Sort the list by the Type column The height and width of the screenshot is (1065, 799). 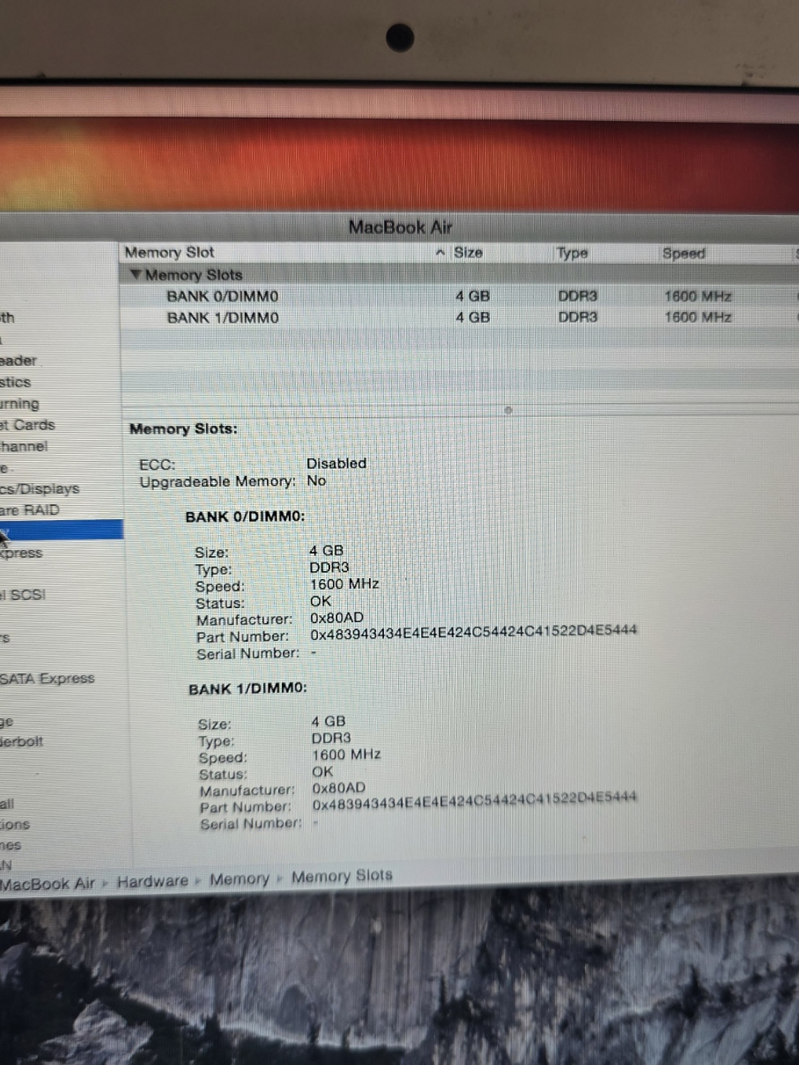pos(573,252)
